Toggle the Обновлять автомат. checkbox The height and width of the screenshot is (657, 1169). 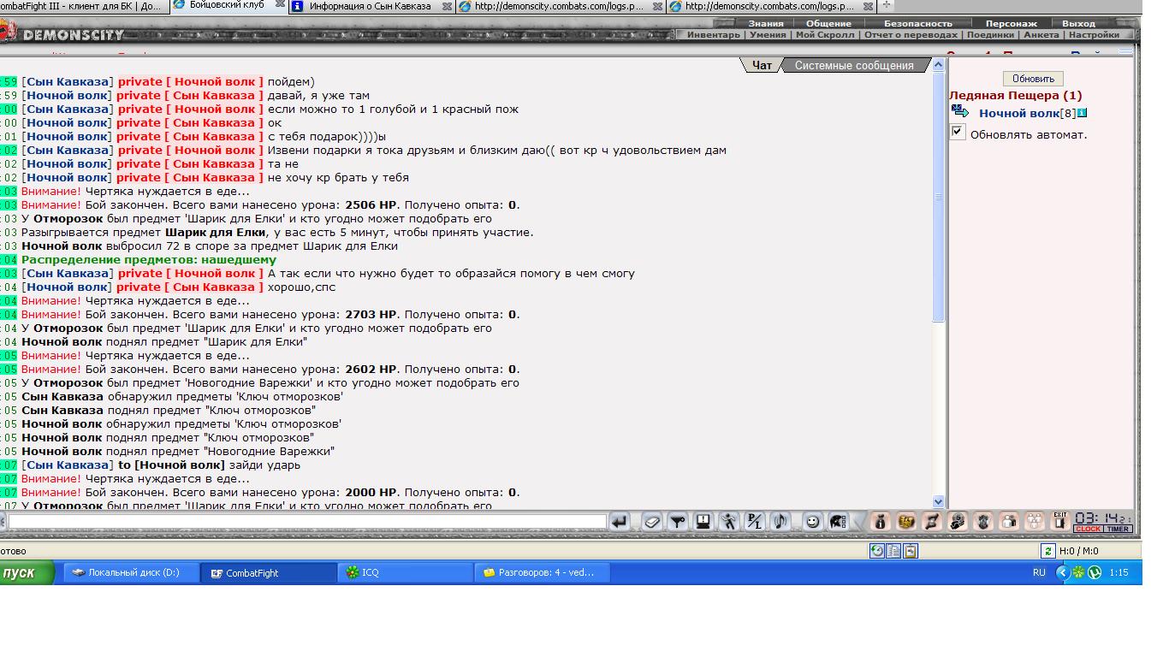click(x=958, y=133)
